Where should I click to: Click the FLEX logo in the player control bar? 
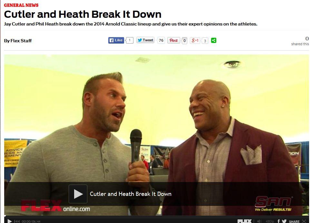pos(244,221)
